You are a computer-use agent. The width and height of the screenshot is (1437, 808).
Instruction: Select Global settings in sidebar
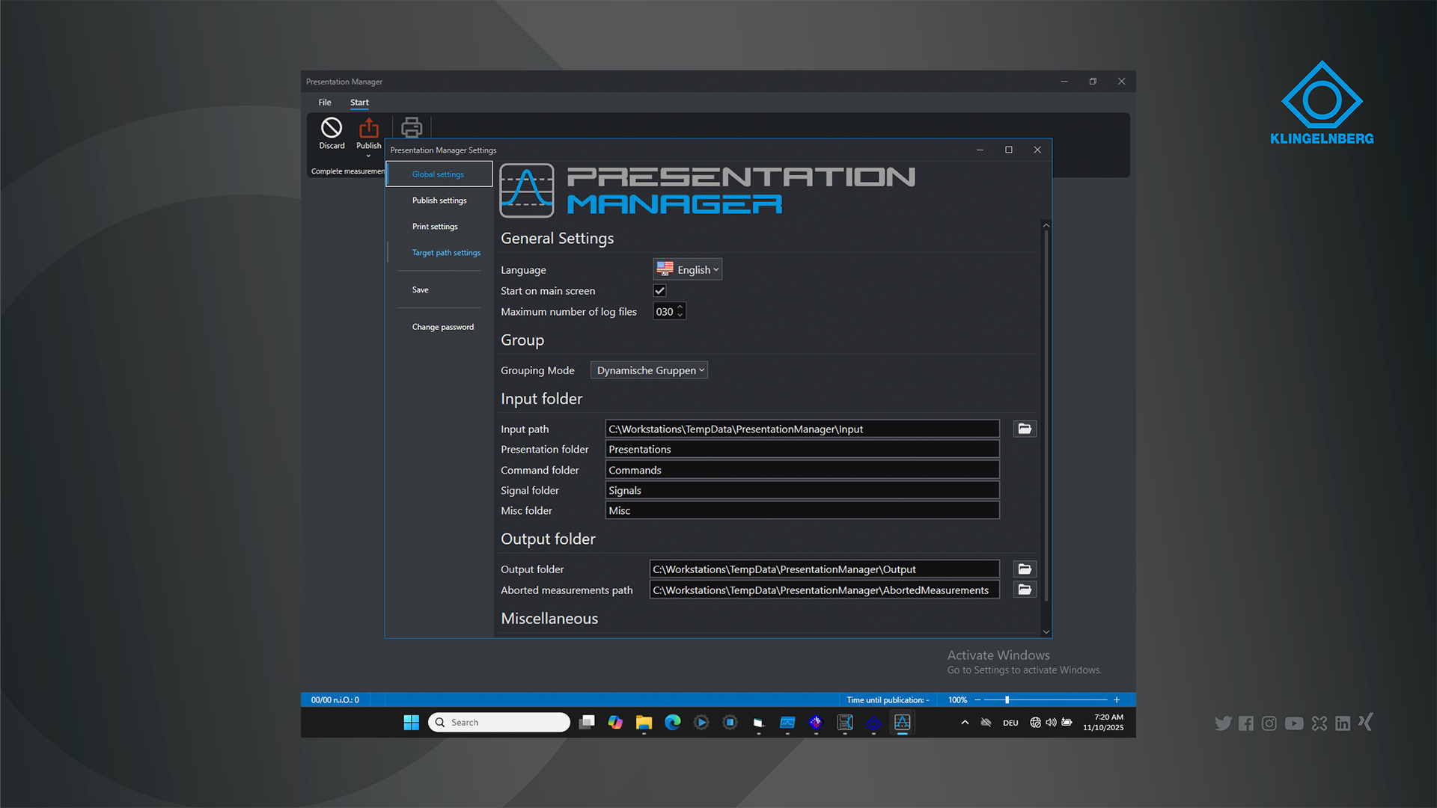[x=439, y=174]
